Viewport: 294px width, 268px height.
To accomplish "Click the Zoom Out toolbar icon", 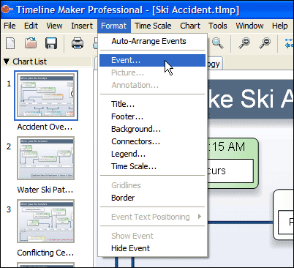I will pyautogui.click(x=265, y=43).
